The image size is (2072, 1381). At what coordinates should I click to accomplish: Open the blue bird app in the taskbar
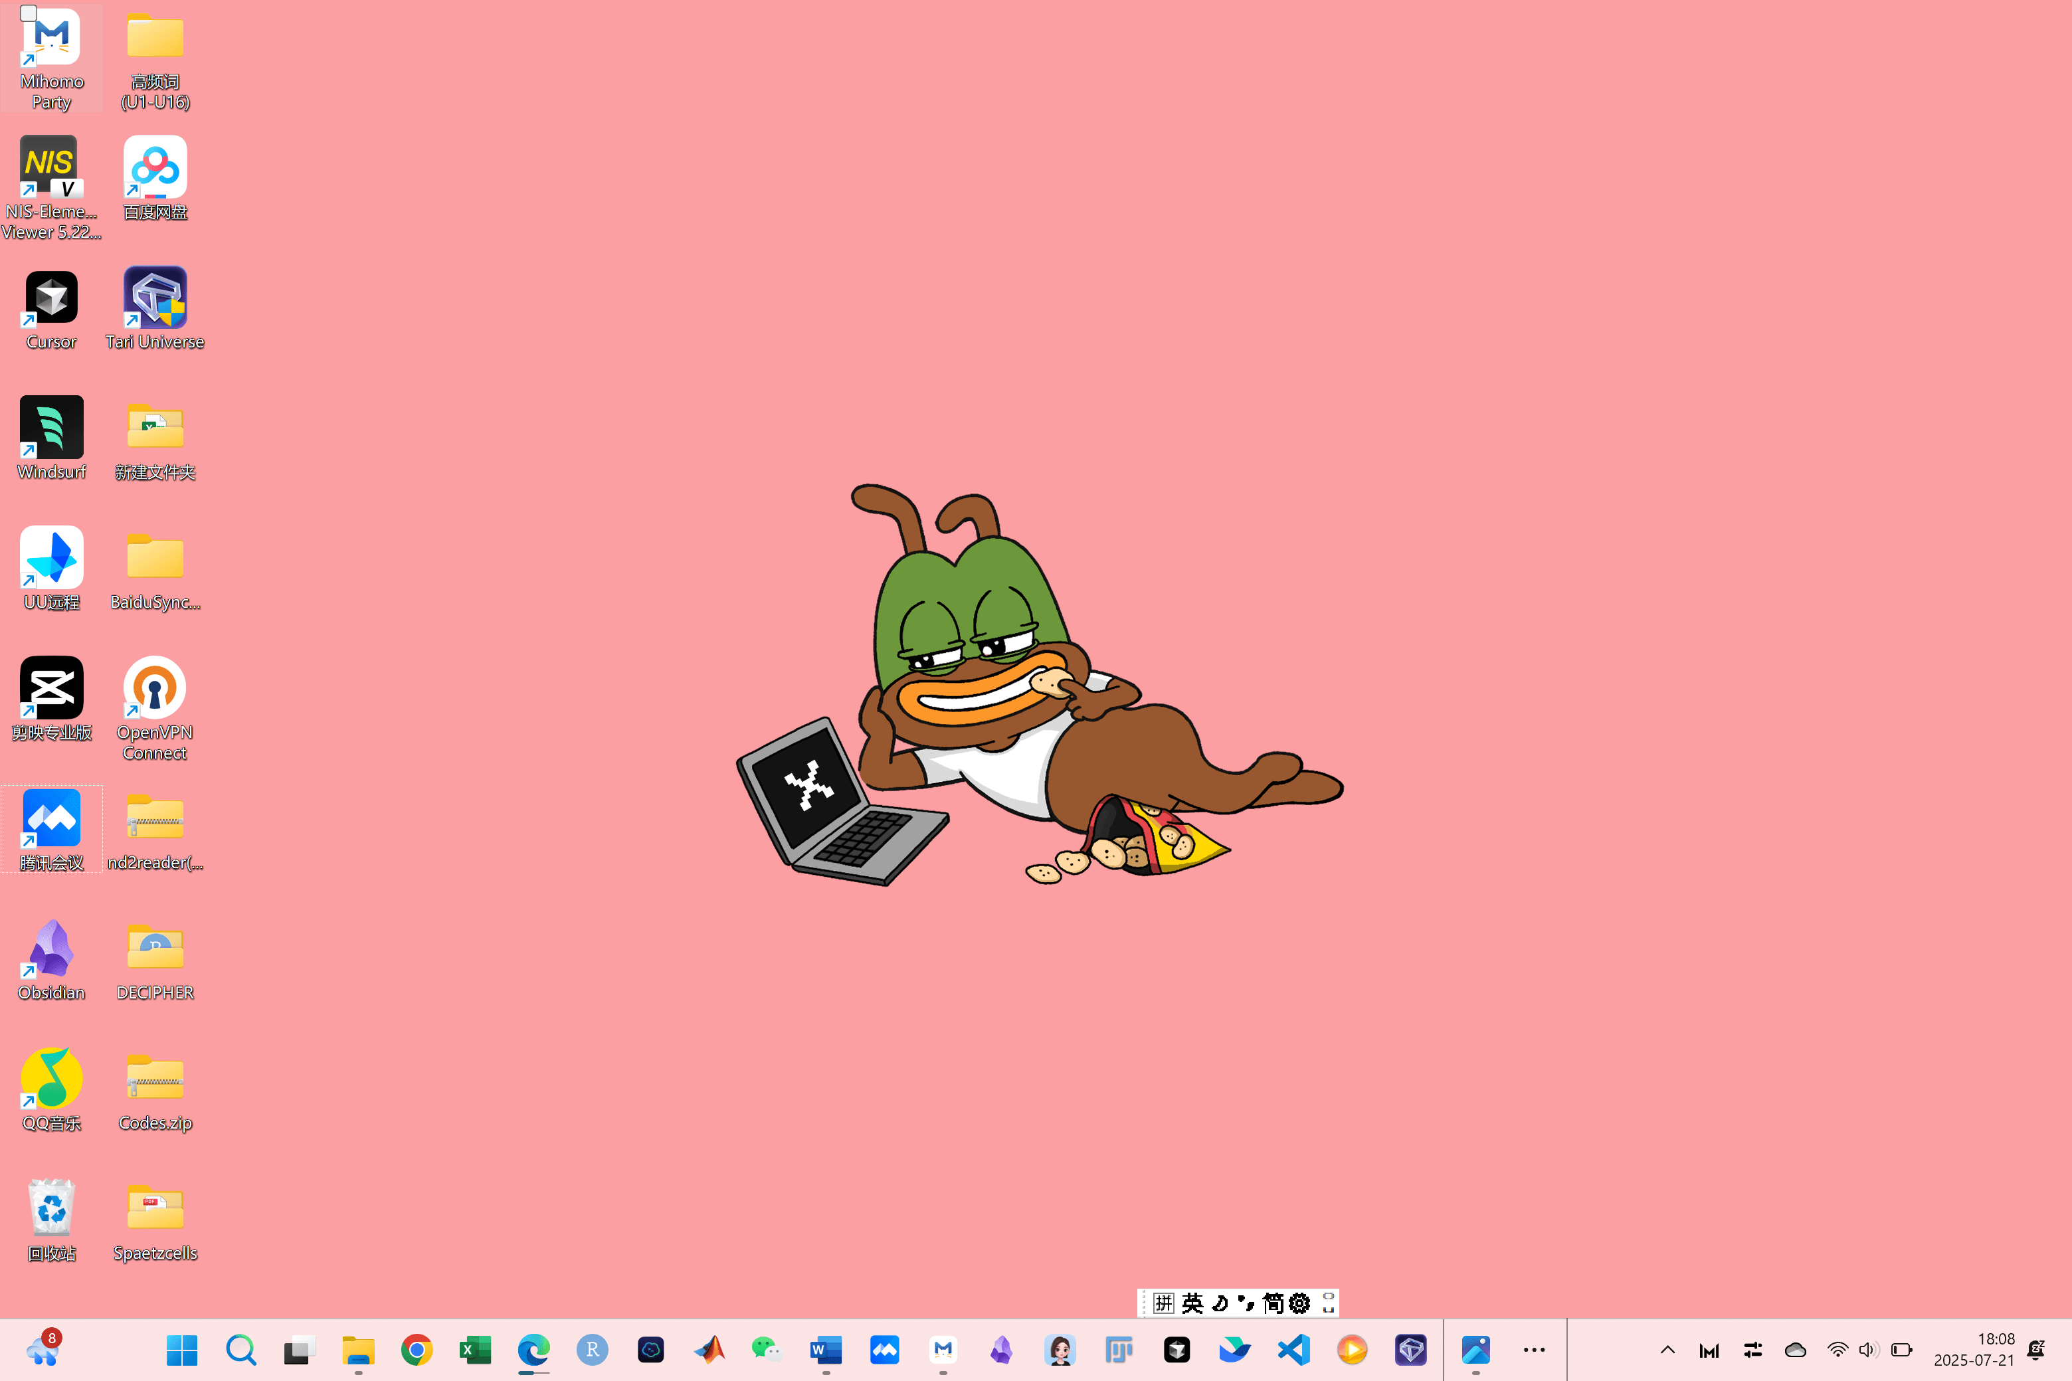(1236, 1349)
